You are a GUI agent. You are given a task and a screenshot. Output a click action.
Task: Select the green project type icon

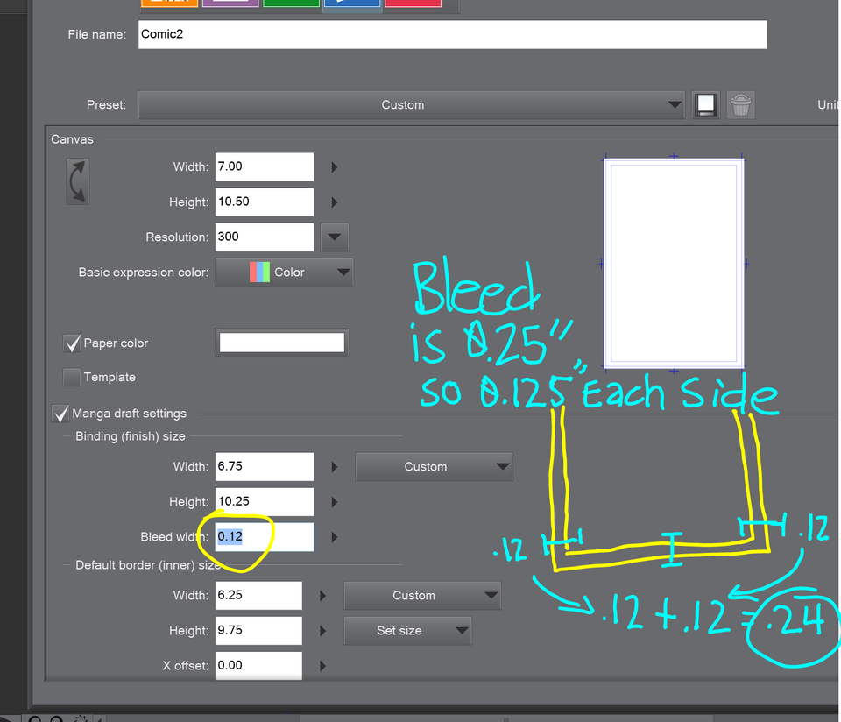tap(291, 3)
